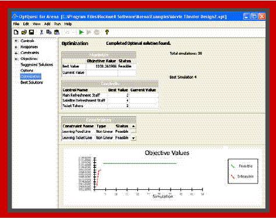Image resolution: width=276 pixels, height=219 pixels.
Task: Click the Copy toolbar icon
Action: pyautogui.click(x=49, y=32)
